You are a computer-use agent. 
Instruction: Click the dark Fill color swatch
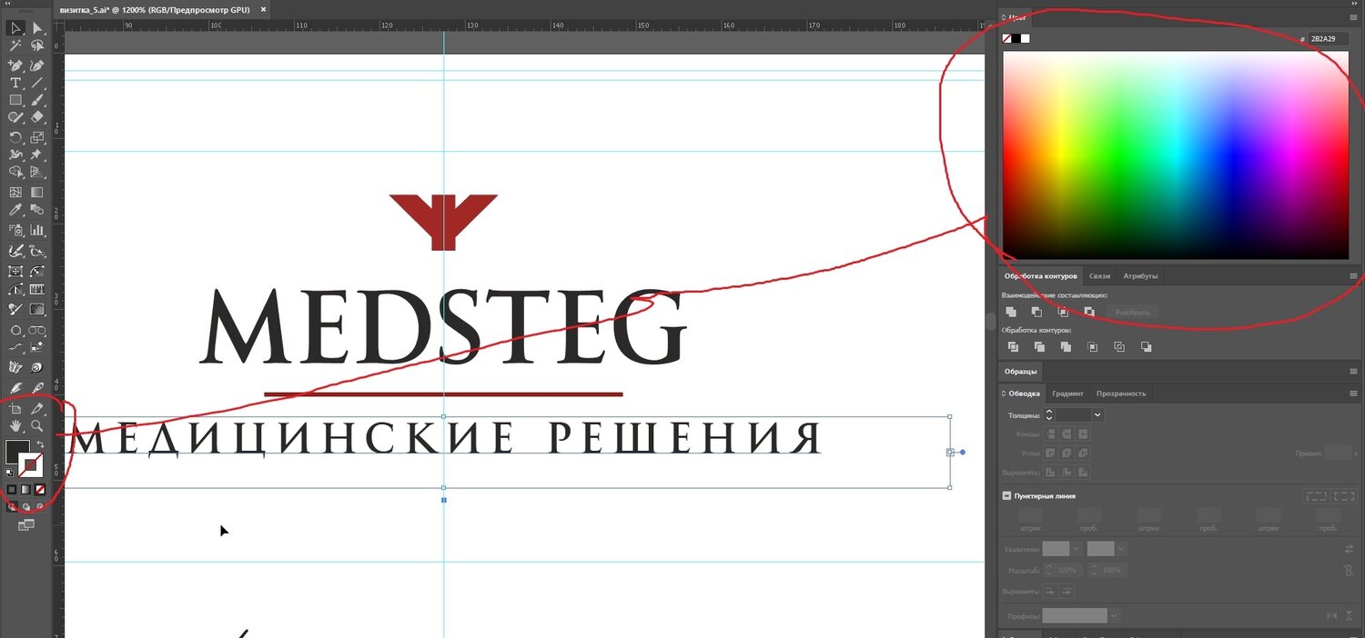tap(17, 452)
